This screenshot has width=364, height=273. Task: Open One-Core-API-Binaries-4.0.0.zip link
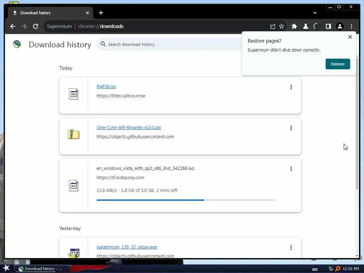point(129,128)
